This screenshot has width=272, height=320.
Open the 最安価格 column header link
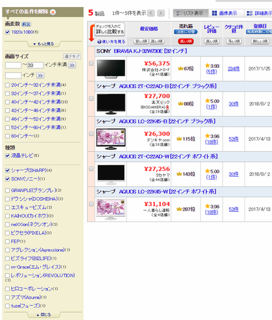(149, 29)
